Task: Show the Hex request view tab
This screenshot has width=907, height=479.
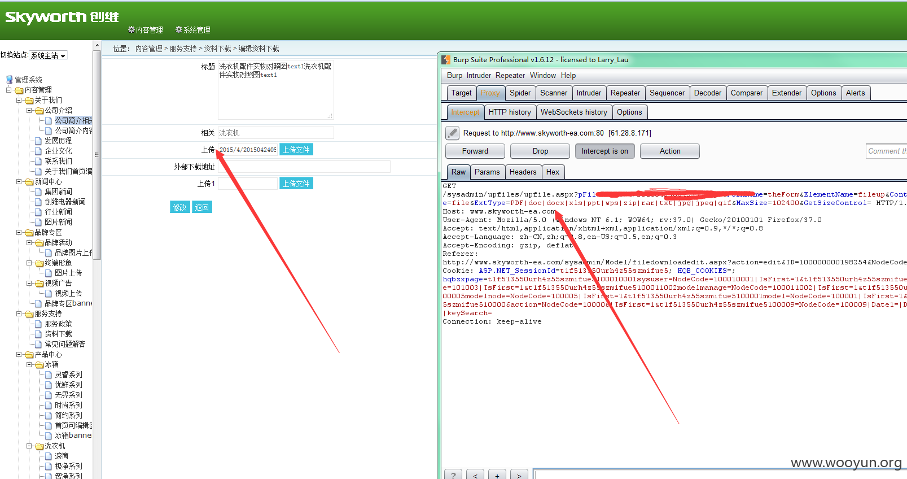Action: [553, 172]
